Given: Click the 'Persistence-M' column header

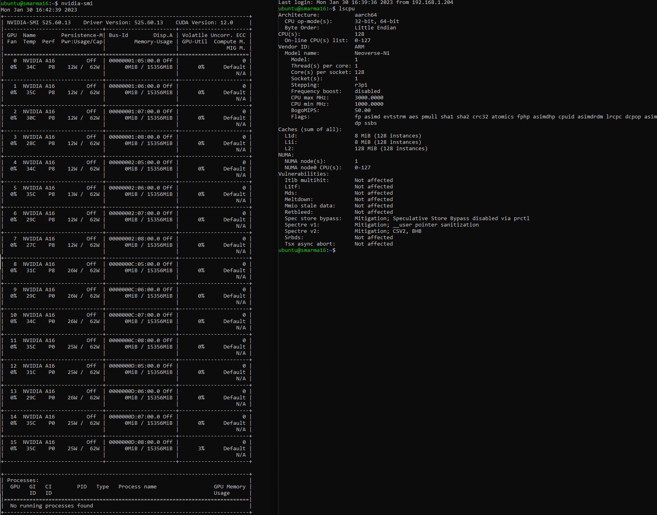Looking at the screenshot, I should point(82,35).
